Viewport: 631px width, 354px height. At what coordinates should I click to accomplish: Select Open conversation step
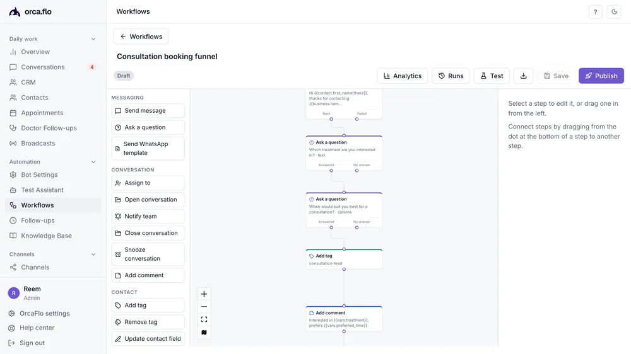coord(148,200)
